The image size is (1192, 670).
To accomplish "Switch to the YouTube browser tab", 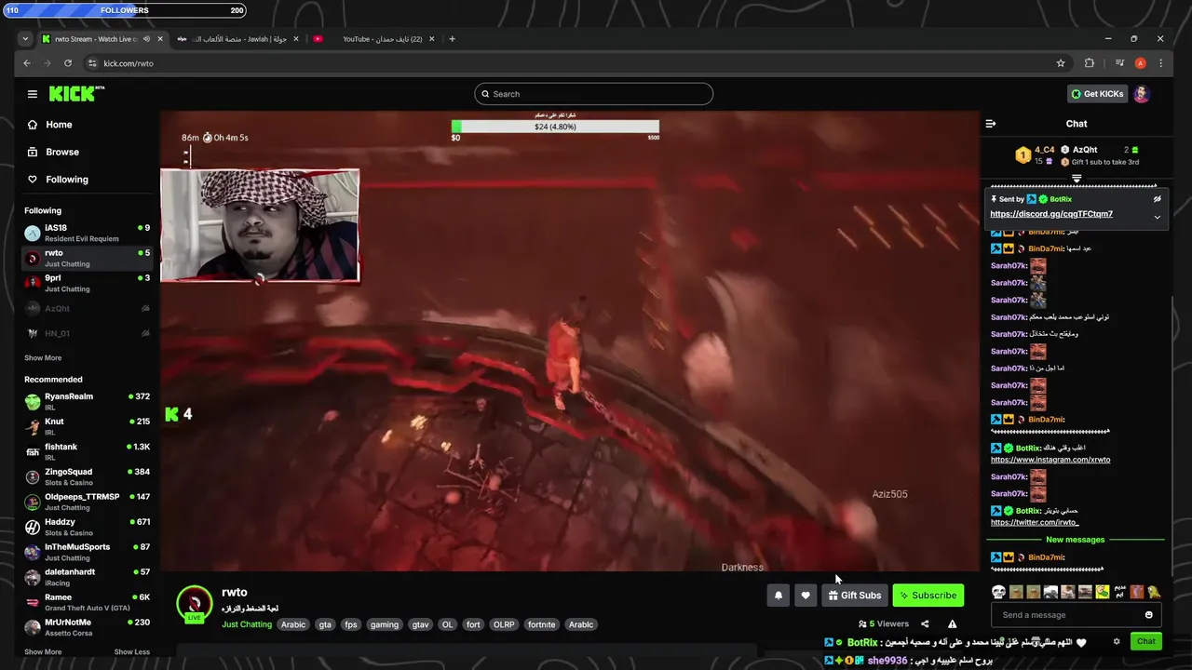I will point(375,39).
